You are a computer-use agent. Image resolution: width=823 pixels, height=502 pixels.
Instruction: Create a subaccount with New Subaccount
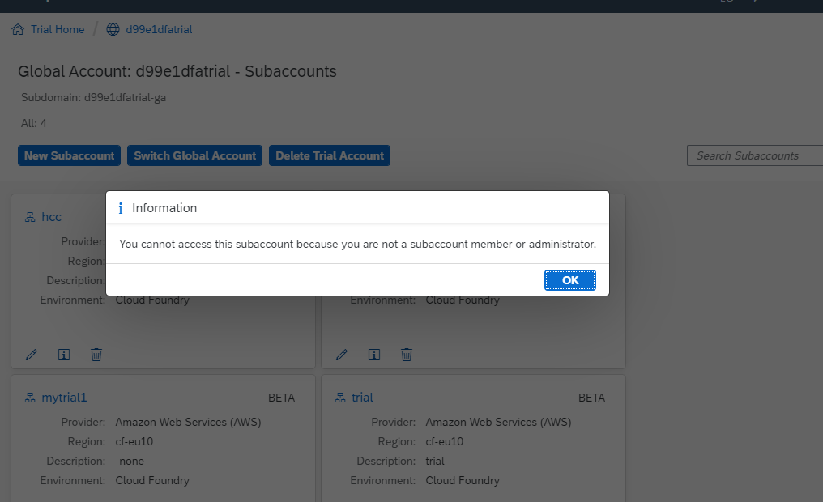(69, 155)
